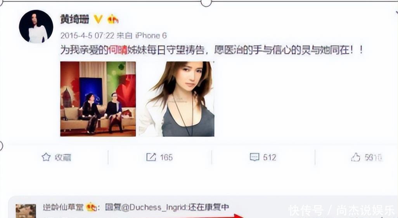
Task: Select the 收藏 favorite label
Action: tap(63, 157)
